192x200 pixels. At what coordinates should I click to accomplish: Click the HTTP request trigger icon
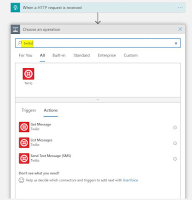click(x=15, y=7)
